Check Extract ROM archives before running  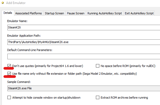click(x=97, y=97)
